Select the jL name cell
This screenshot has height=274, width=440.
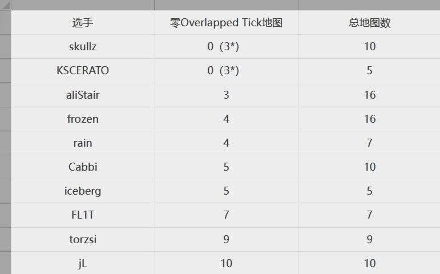pyautogui.click(x=83, y=263)
